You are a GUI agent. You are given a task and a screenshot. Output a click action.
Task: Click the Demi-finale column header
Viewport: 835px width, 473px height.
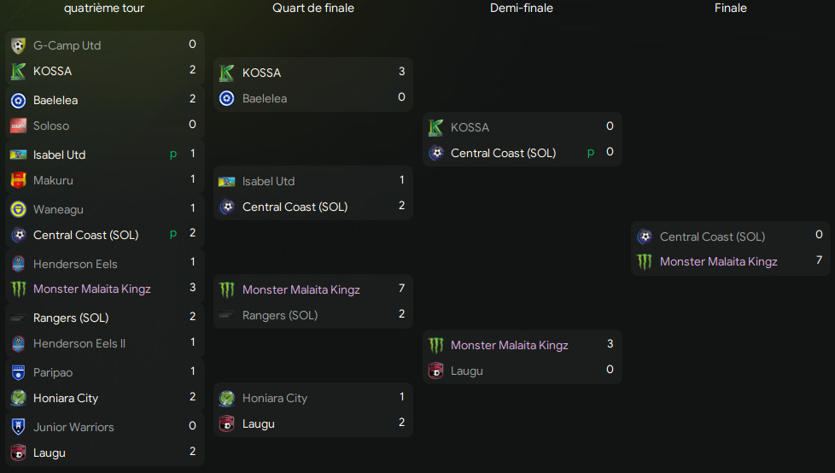522,8
